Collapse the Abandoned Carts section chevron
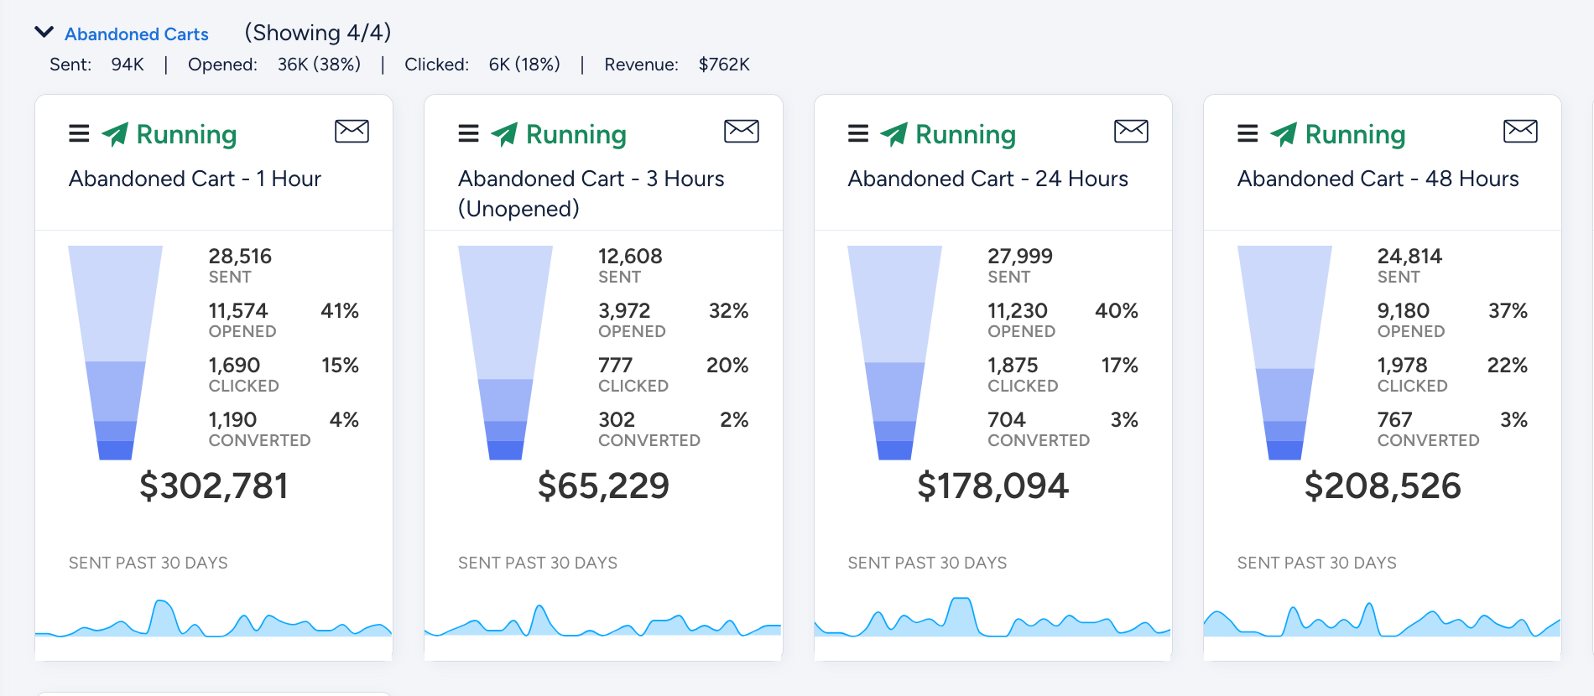The width and height of the screenshot is (1594, 696). (x=44, y=33)
